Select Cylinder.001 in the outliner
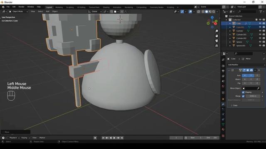266x149 pixels. 241,34
